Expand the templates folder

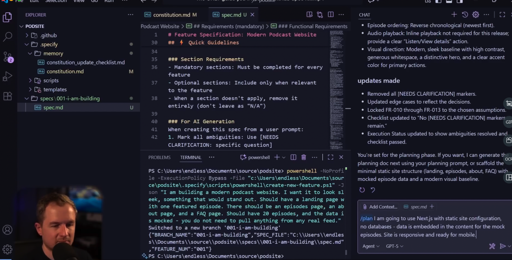(x=30, y=90)
